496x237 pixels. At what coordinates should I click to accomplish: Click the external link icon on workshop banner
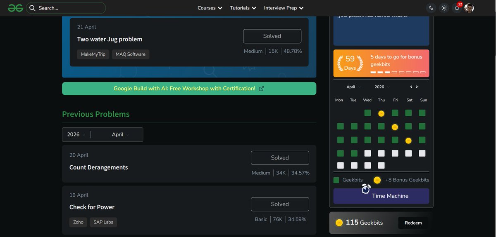coord(261,89)
